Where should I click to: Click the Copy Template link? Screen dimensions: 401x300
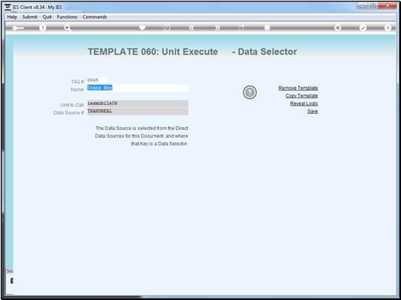pyautogui.click(x=302, y=96)
